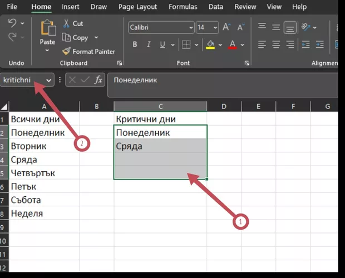The width and height of the screenshot is (345, 278).
Task: Click the Fill Color bucket icon
Action: (210, 44)
